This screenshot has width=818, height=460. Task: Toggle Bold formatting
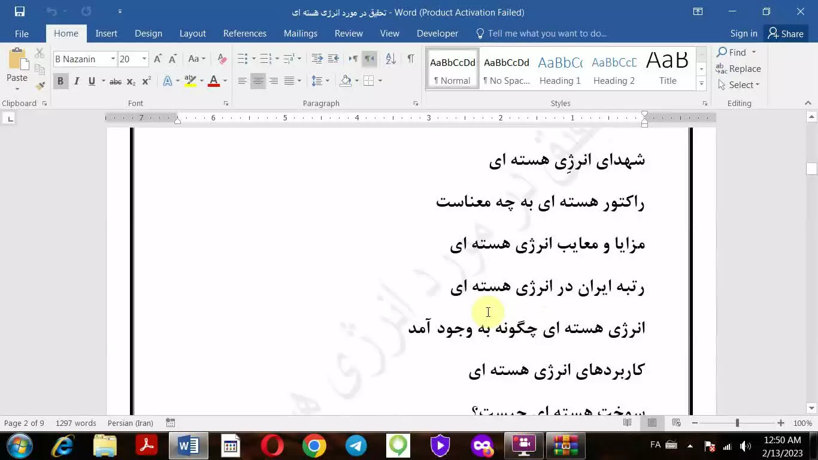click(x=60, y=81)
